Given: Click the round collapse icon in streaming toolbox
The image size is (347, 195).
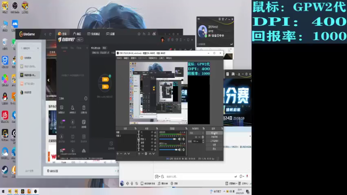Looking at the screenshot, I should 85,98.
